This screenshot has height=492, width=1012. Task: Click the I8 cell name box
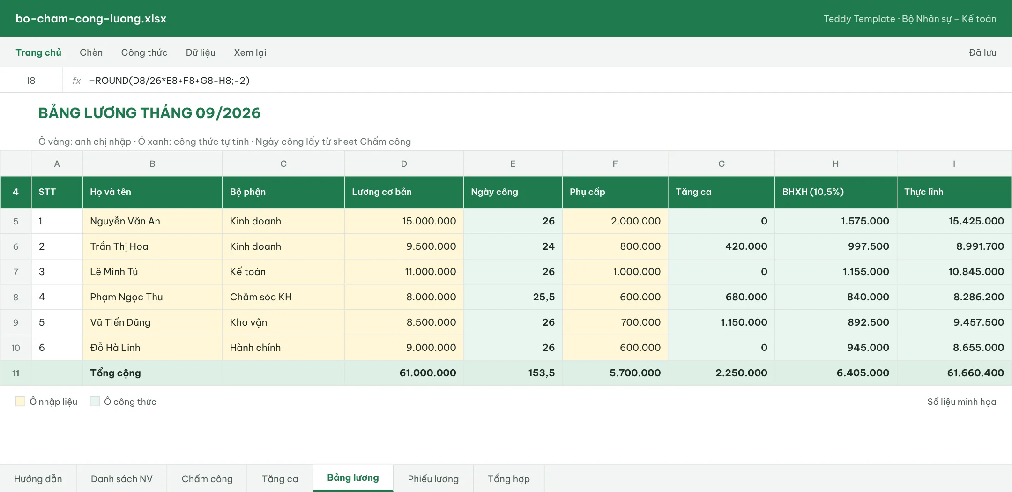tap(31, 81)
